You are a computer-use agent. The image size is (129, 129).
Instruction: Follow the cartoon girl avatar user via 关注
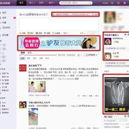[116, 57]
